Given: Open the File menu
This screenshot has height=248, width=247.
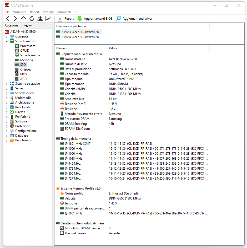Looking at the screenshot, I should [x=7, y=12].
